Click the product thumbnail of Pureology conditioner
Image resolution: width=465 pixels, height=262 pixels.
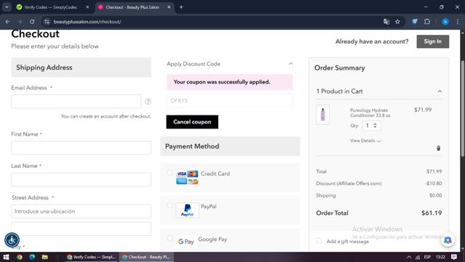coord(322,115)
